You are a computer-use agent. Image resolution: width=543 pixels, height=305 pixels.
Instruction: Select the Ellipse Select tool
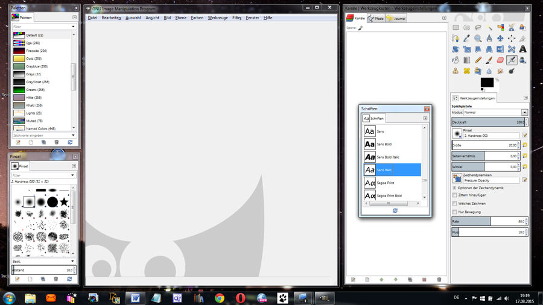tap(467, 27)
